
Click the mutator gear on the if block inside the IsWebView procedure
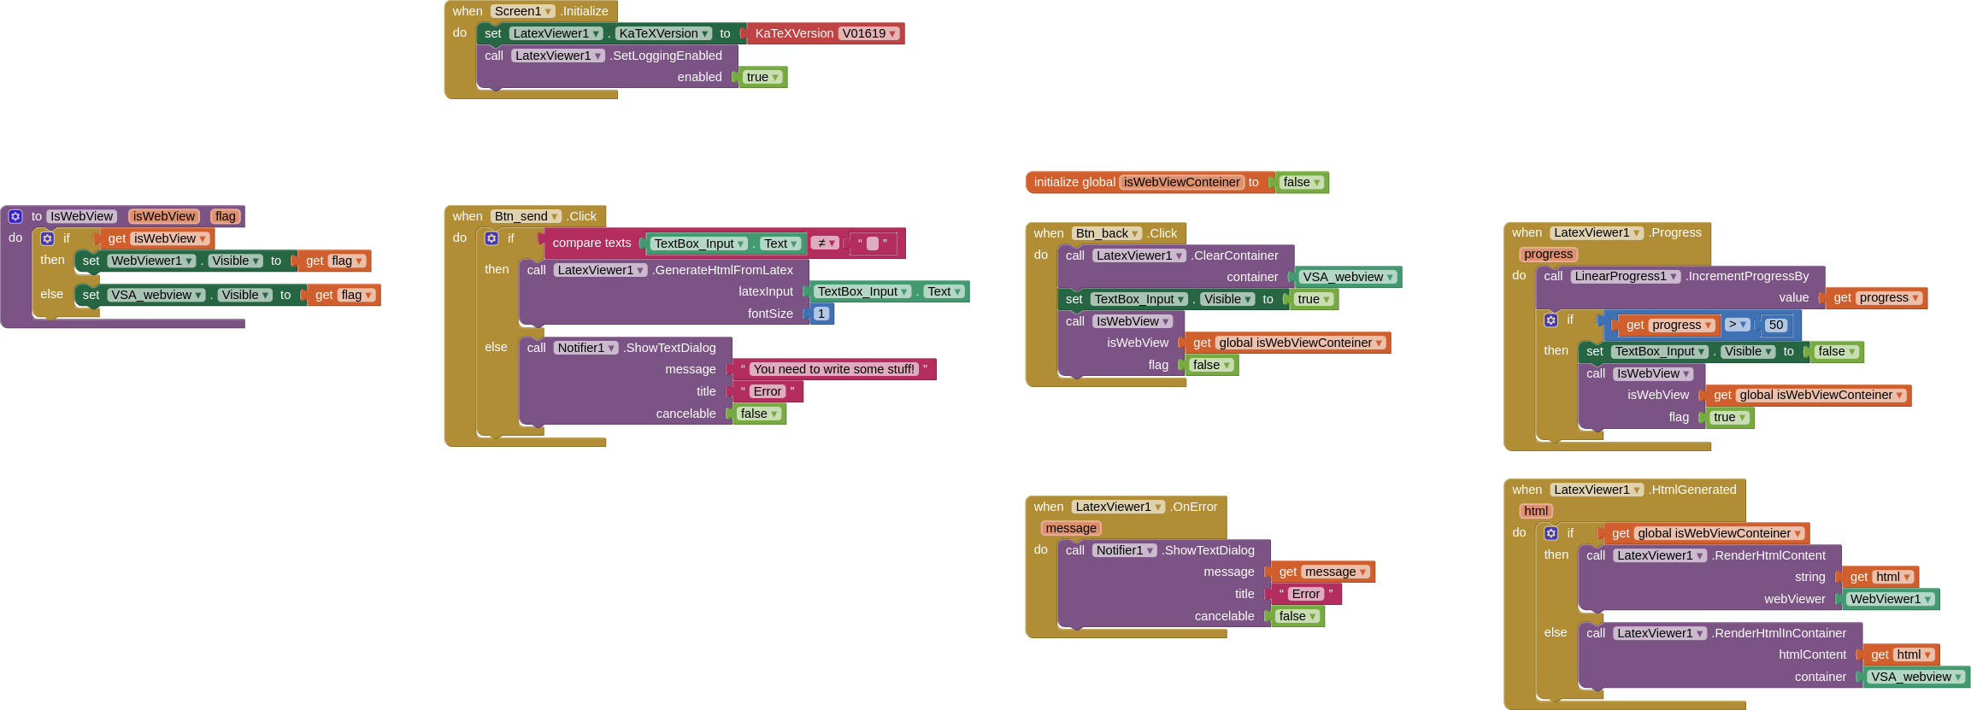(x=48, y=238)
